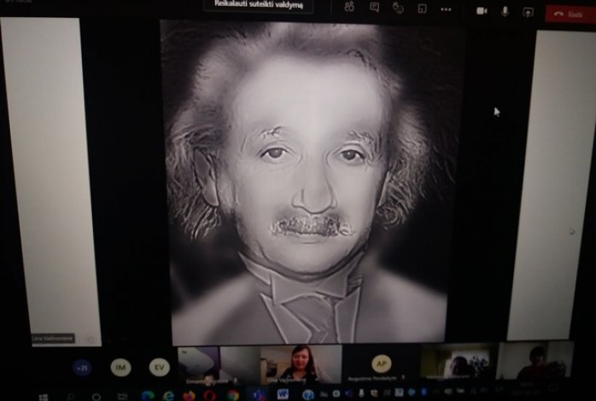Toggle the camera on or off

(482, 10)
